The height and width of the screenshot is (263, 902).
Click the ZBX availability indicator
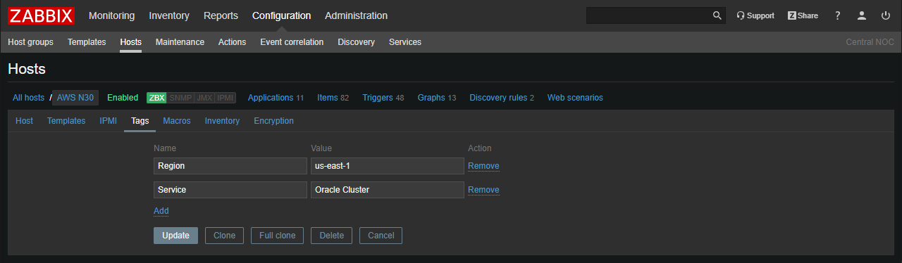click(156, 98)
